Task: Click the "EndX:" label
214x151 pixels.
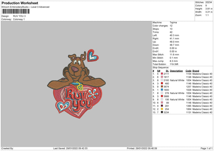Action: pos(156,48)
